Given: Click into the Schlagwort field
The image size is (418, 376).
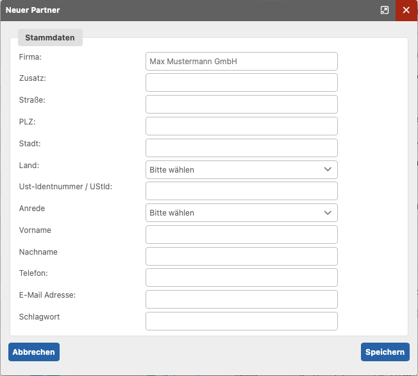Looking at the screenshot, I should coord(242,321).
